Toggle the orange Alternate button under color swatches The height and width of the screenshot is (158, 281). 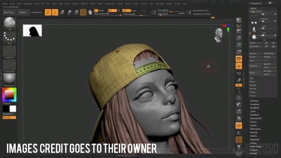(x=10, y=118)
